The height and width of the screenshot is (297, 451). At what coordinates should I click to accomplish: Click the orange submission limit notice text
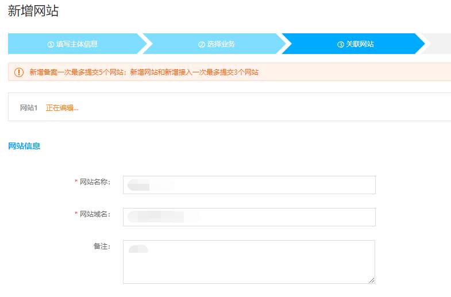click(144, 72)
